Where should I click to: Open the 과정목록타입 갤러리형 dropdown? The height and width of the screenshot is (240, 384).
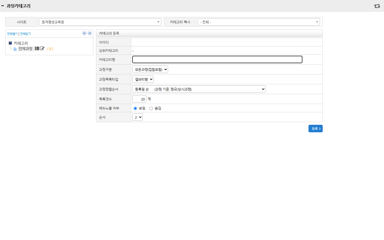143,79
